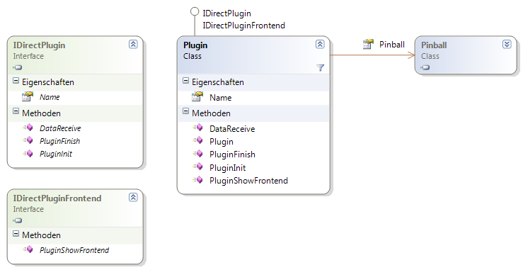Select the Name property icon in Plugin

tap(197, 97)
